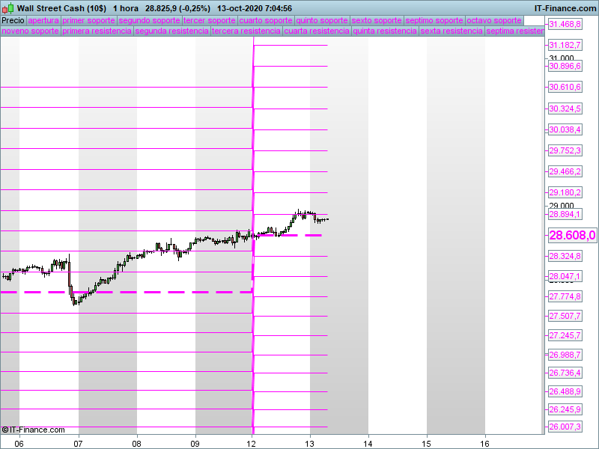
Task: Select the cuarta resistencia label
Action: pos(317,31)
